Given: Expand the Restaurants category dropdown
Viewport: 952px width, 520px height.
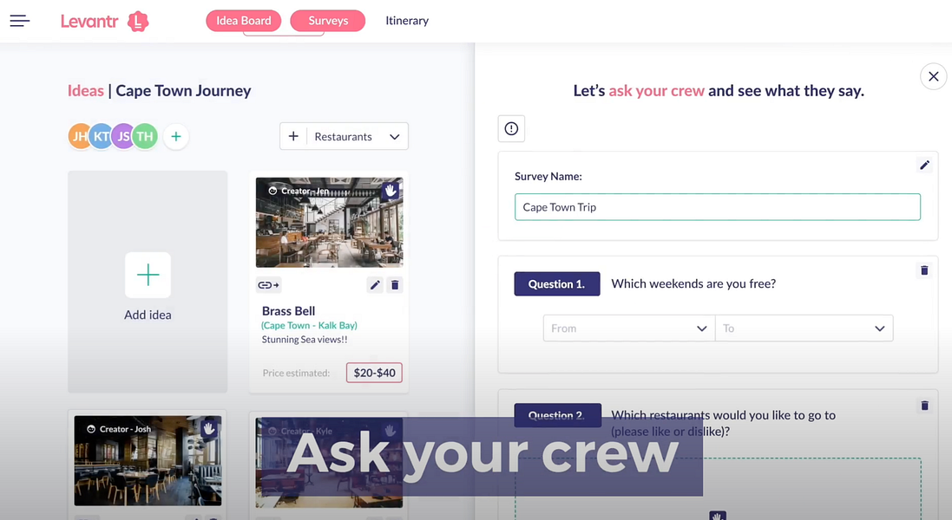Looking at the screenshot, I should pos(395,137).
